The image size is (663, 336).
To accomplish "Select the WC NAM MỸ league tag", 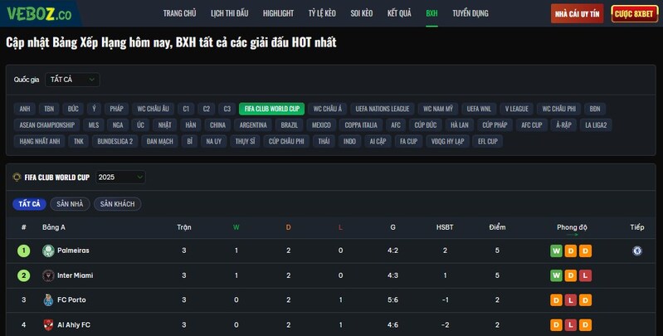I will (438, 109).
